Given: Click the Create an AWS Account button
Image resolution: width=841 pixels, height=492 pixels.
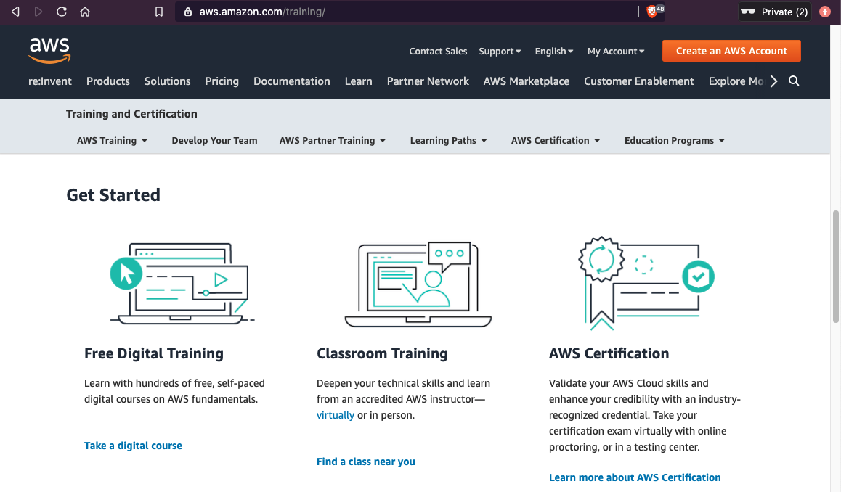Looking at the screenshot, I should coord(731,51).
